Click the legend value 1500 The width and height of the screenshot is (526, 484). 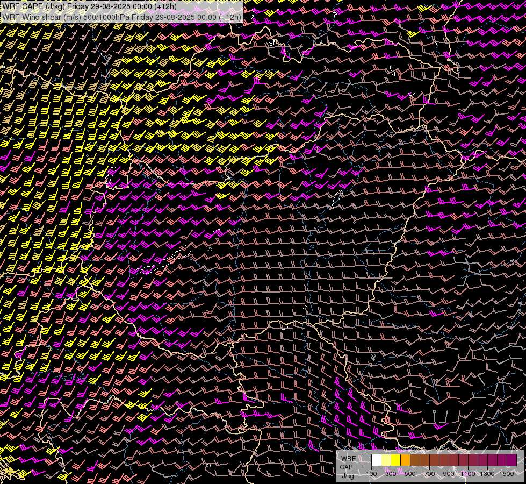[507, 474]
